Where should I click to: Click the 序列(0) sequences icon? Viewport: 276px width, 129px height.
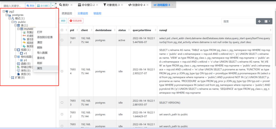(18, 71)
